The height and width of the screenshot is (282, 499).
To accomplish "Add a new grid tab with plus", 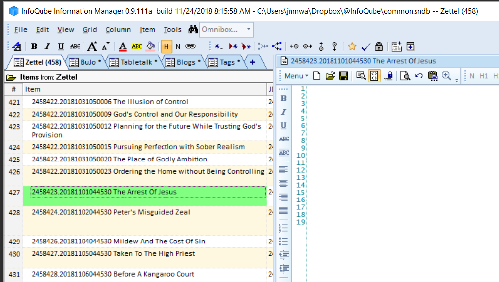I will (x=252, y=62).
